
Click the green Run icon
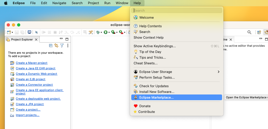(106, 32)
